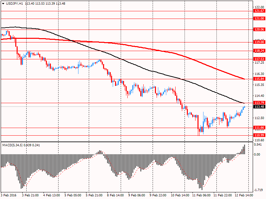Select the 118.24 red price level label
Image resolution: width=266 pixels, height=199 pixels.
[x=259, y=51]
